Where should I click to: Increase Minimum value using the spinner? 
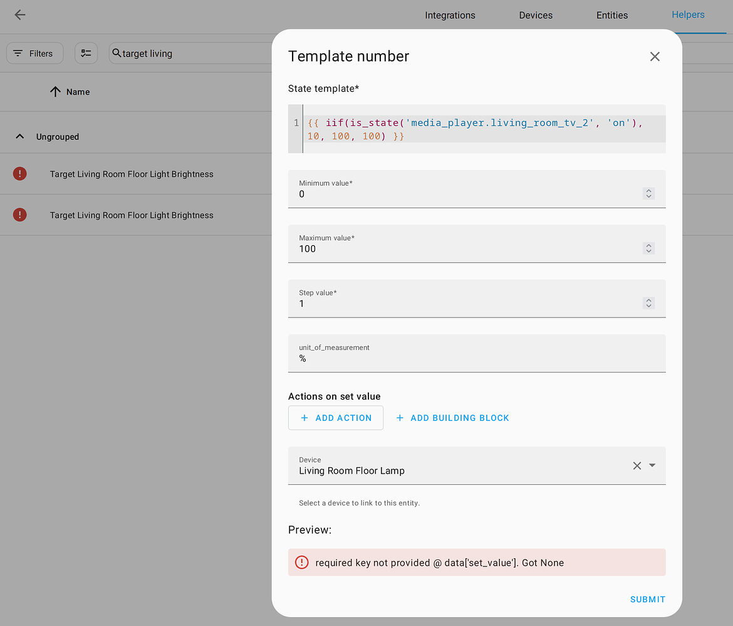pos(648,191)
